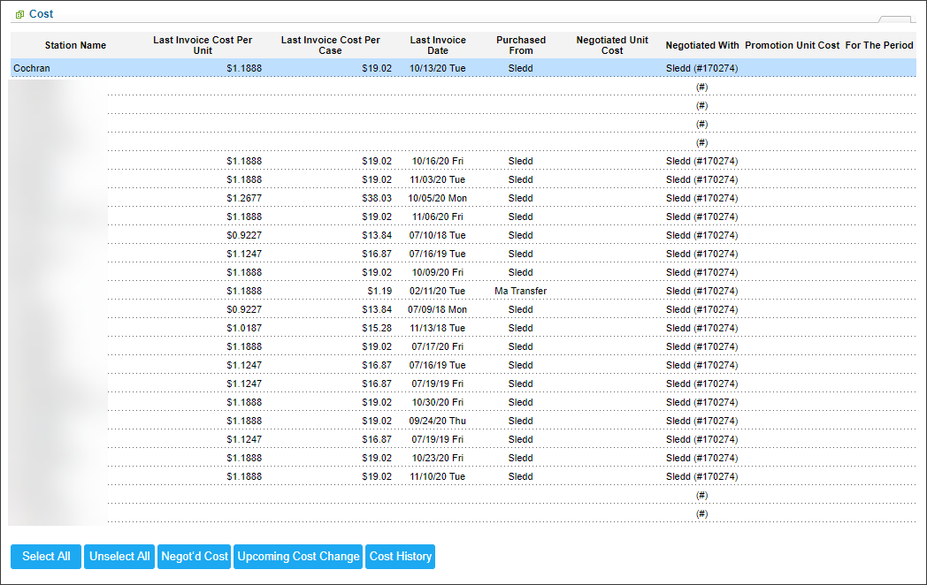The image size is (927, 585).
Task: Open the Negot'd Cost button
Action: (x=195, y=557)
